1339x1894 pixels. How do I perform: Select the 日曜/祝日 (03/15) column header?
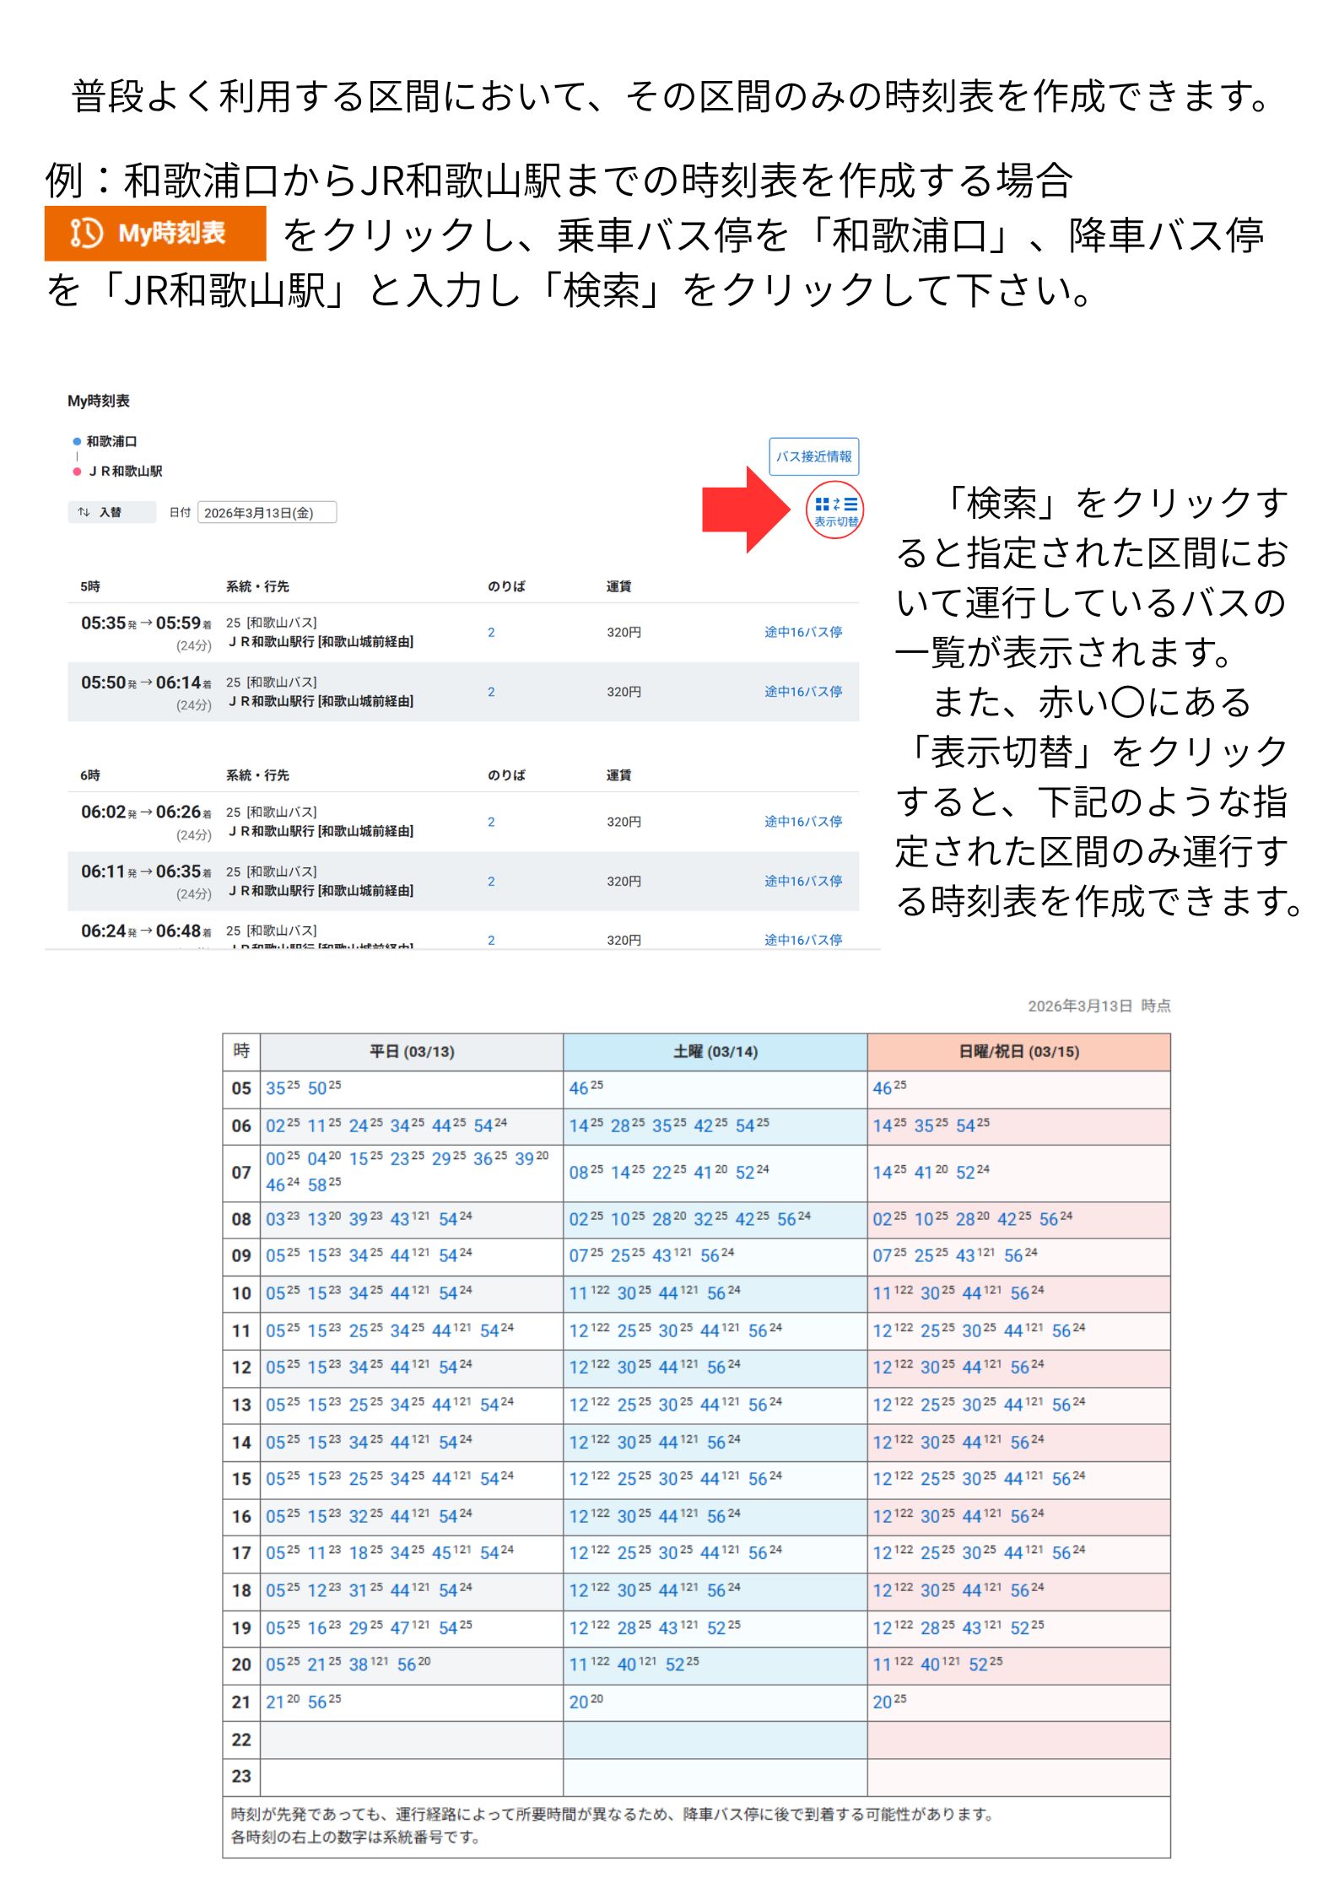[x=1018, y=1052]
